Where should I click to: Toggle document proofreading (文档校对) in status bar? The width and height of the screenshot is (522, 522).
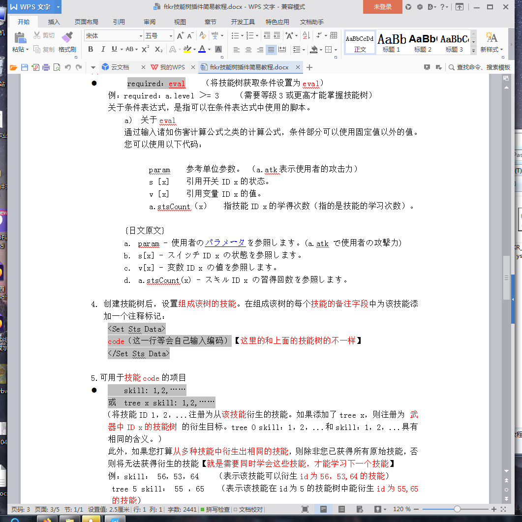pyautogui.click(x=248, y=509)
